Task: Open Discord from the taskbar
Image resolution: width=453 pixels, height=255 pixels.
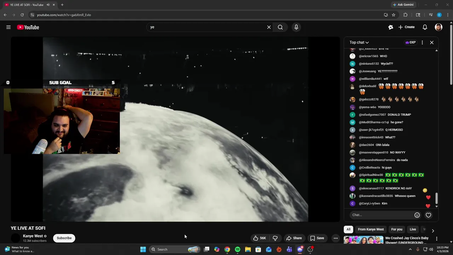Action: (300, 249)
